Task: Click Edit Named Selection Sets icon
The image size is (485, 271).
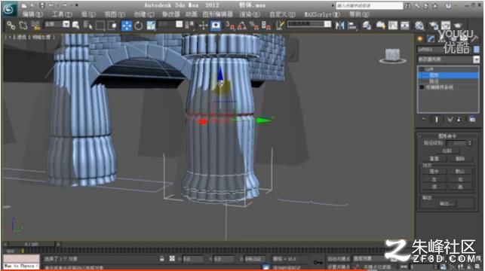Action: click(x=280, y=26)
